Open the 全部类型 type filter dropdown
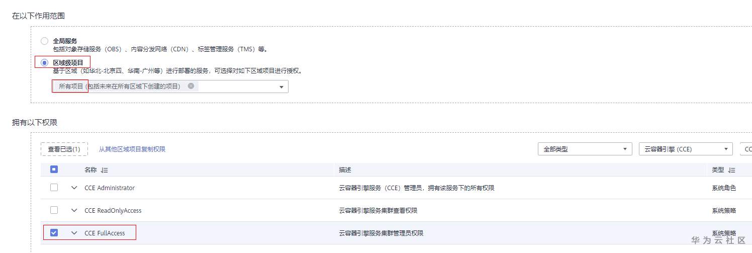The image size is (752, 253). [x=585, y=149]
